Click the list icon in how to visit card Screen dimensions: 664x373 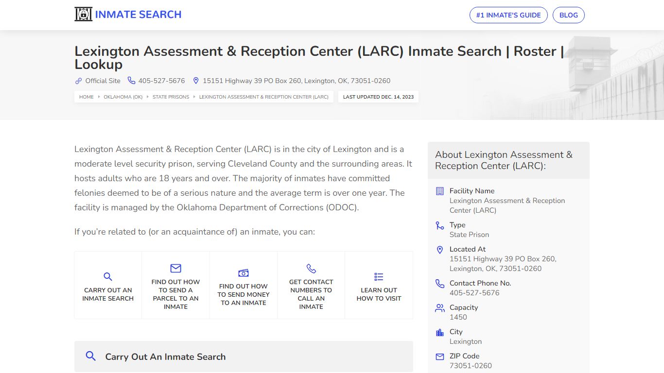coord(379,277)
